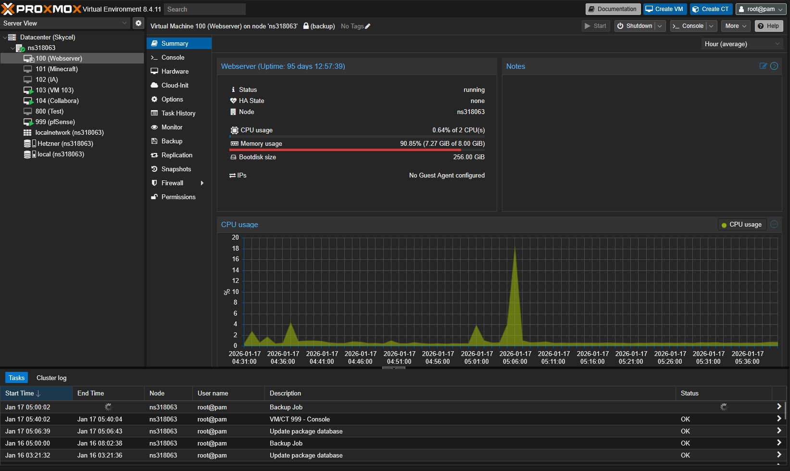790x471 pixels.
Task: Open the Monitor panel
Action: pyautogui.click(x=171, y=127)
